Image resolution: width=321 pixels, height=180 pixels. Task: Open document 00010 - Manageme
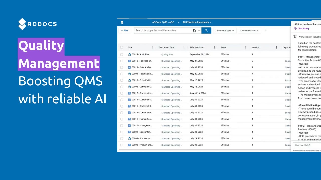click(x=142, y=126)
